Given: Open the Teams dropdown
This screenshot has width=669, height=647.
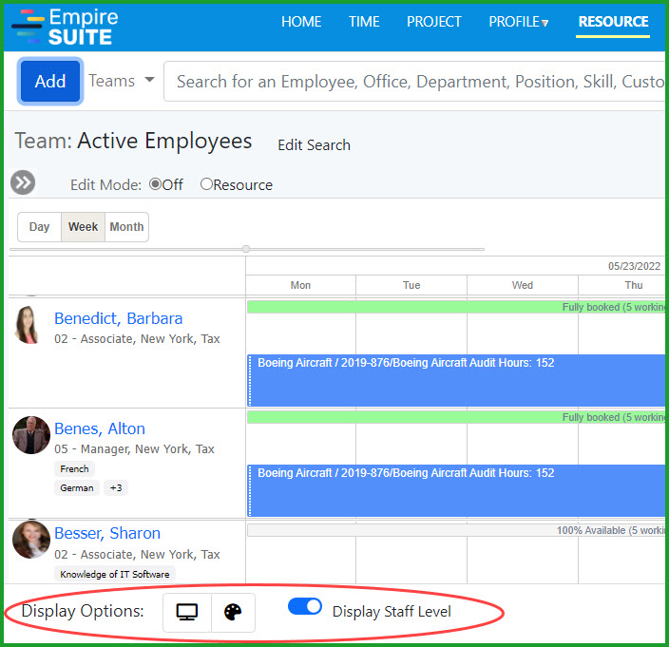Looking at the screenshot, I should point(122,81).
